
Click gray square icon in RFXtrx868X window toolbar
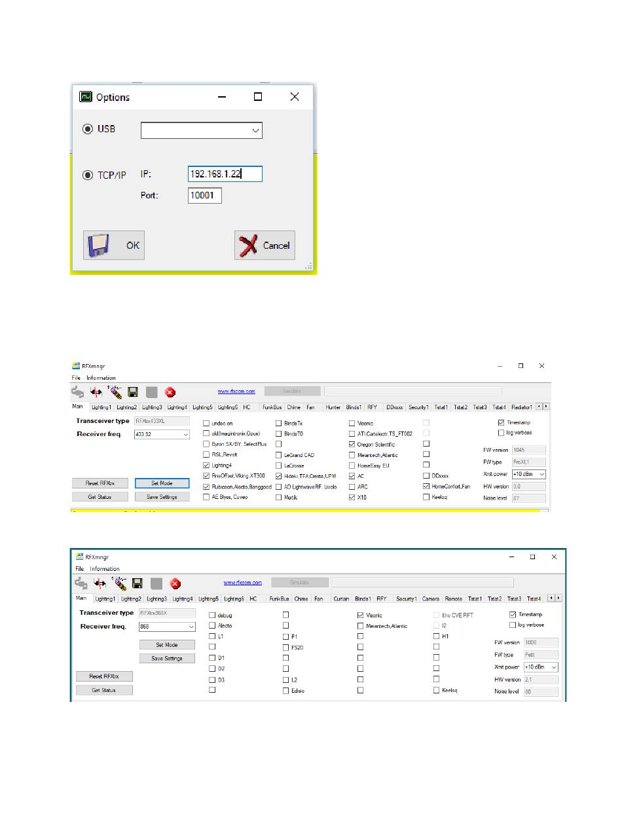pos(156,583)
